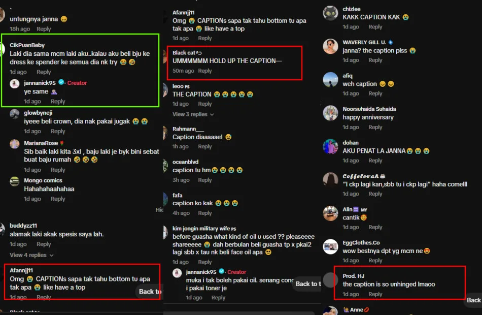Expand View 3 replies under leoo

tap(193, 114)
